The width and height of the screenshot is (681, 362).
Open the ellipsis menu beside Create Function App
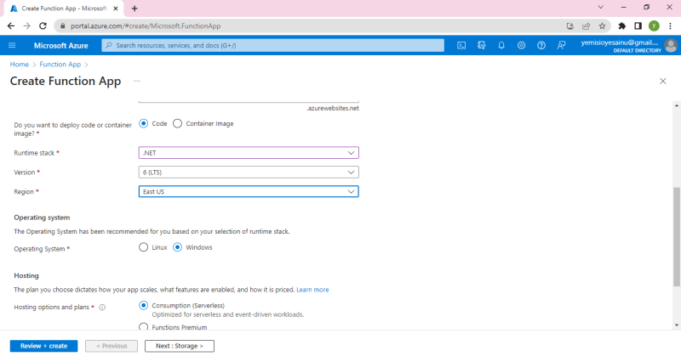[x=137, y=81]
